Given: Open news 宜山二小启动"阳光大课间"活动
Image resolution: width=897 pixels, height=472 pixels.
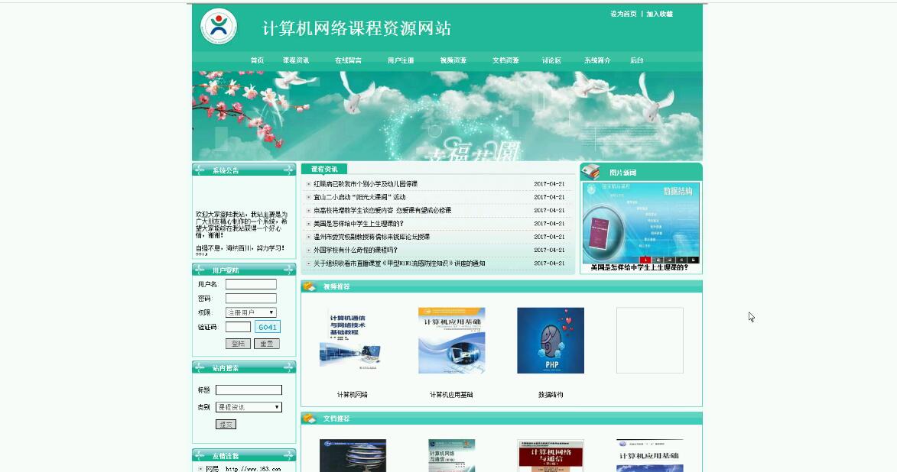Looking at the screenshot, I should [360, 197].
